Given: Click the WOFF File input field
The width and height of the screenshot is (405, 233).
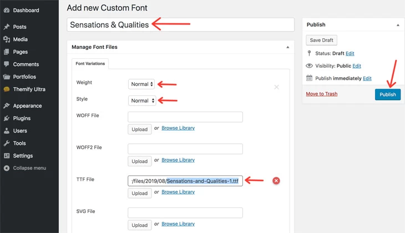Looking at the screenshot, I should click(185, 117).
